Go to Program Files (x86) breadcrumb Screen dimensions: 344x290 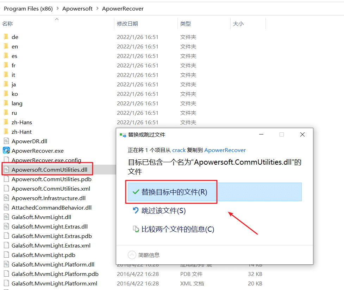click(x=28, y=8)
